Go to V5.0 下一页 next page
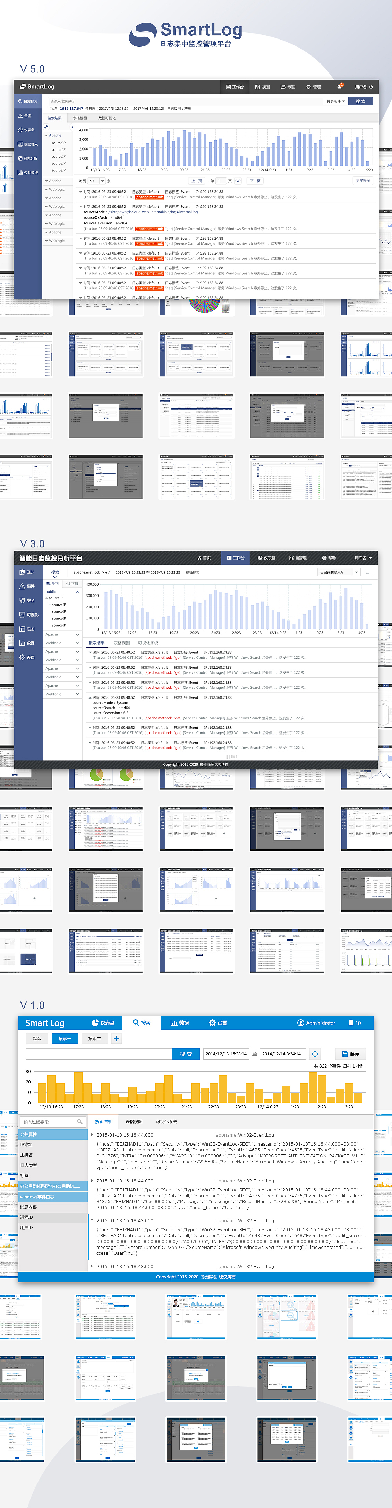Image resolution: width=392 pixels, height=1508 pixels. pos(255,181)
